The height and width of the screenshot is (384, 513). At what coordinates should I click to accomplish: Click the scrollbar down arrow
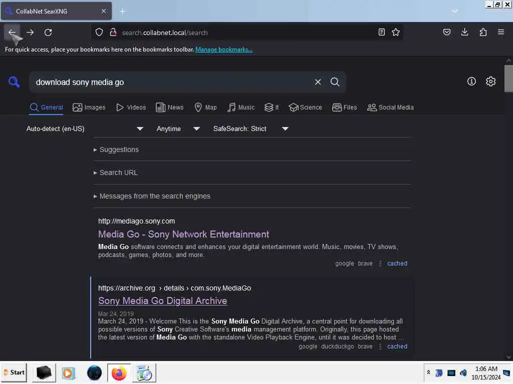508,357
